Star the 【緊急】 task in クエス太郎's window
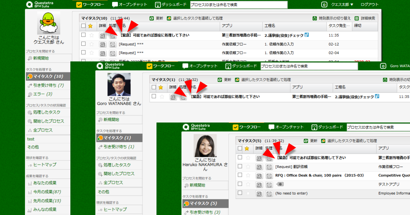Screen dimensions: 410x215 [91, 35]
